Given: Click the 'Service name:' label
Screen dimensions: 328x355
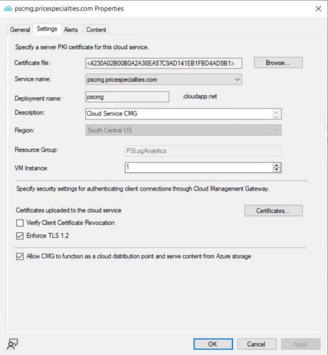Looking at the screenshot, I should click(33, 79).
